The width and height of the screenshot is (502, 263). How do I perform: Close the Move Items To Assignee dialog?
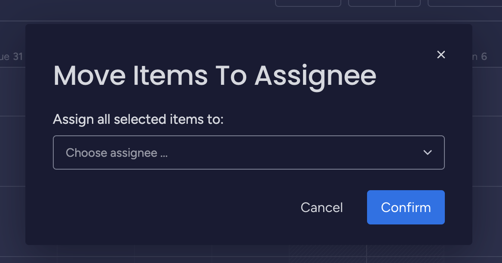point(441,55)
